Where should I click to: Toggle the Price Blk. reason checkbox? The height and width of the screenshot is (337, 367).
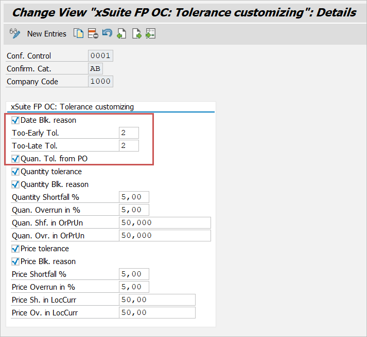(x=15, y=261)
